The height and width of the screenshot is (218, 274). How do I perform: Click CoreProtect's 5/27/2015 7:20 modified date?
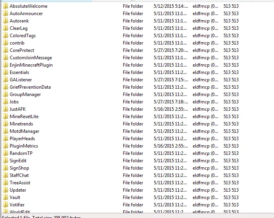coord(171,50)
